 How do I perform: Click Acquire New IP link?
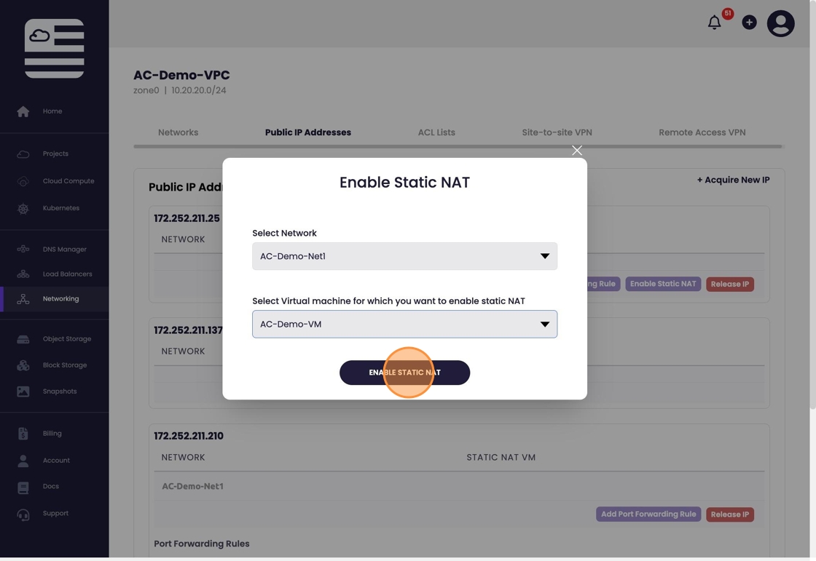(x=733, y=180)
